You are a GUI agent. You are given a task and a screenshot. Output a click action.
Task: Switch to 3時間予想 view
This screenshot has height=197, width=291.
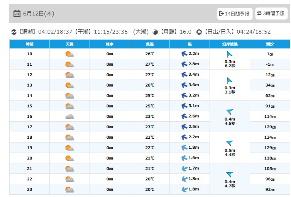point(271,14)
